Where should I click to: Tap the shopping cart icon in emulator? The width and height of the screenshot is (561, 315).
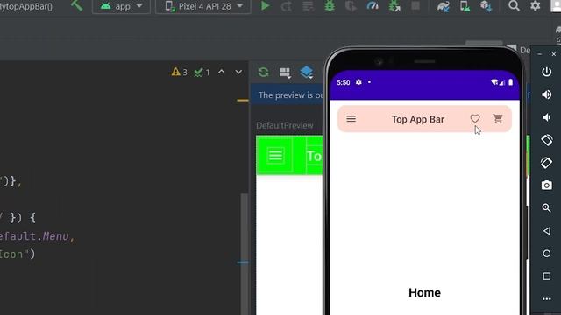pos(498,119)
